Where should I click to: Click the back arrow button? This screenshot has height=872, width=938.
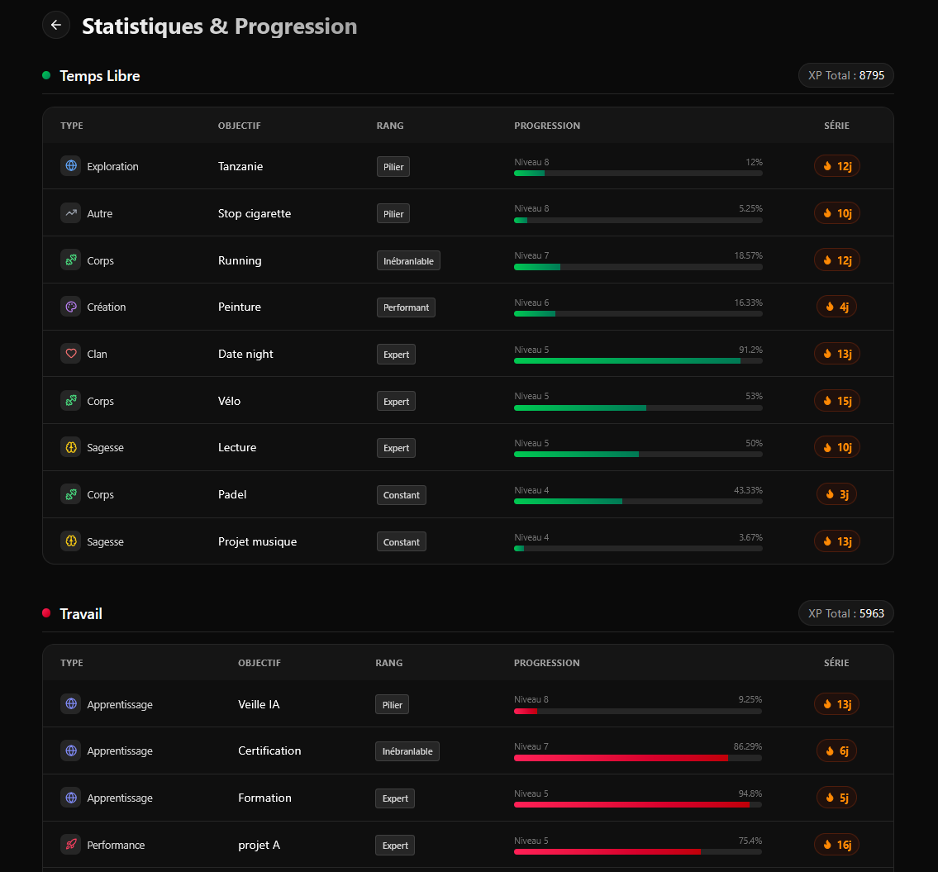(x=56, y=25)
